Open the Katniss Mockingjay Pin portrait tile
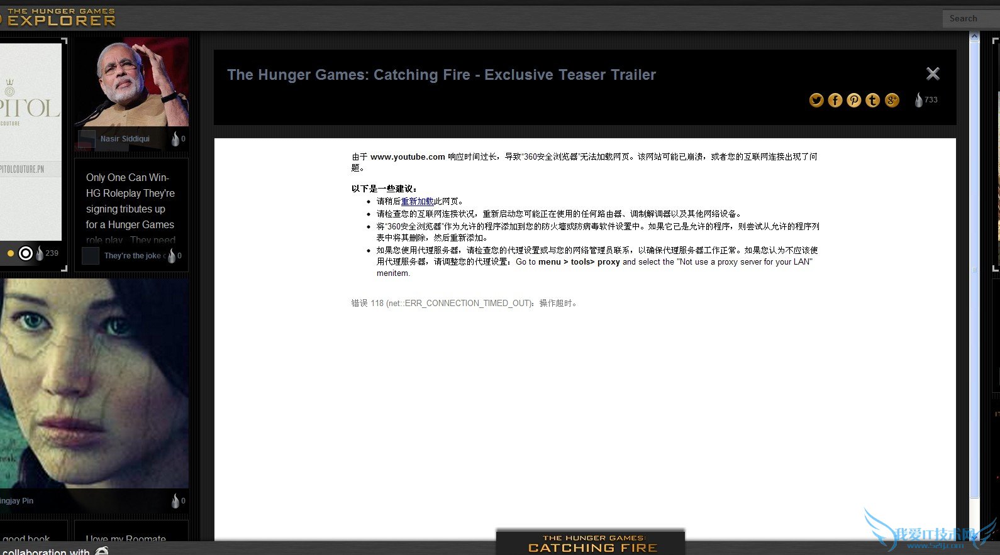The width and height of the screenshot is (1000, 555). click(x=94, y=383)
